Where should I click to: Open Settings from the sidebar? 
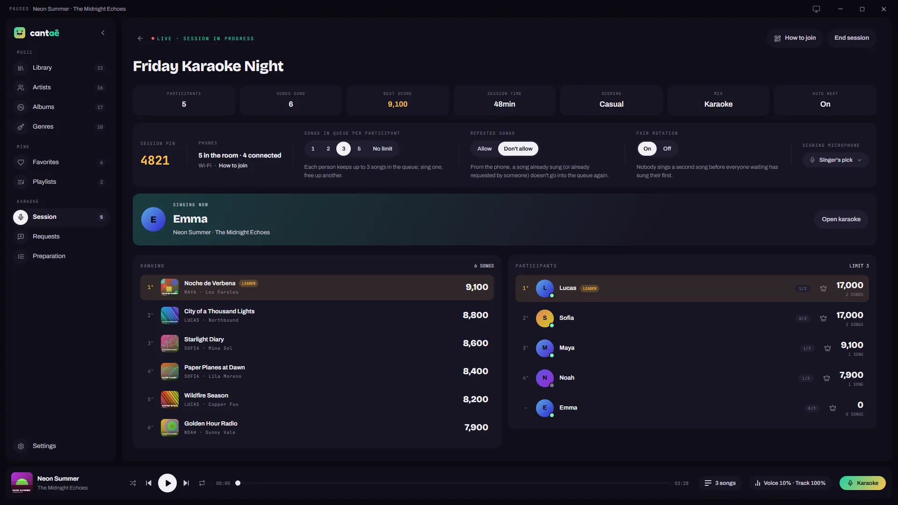(x=61, y=446)
